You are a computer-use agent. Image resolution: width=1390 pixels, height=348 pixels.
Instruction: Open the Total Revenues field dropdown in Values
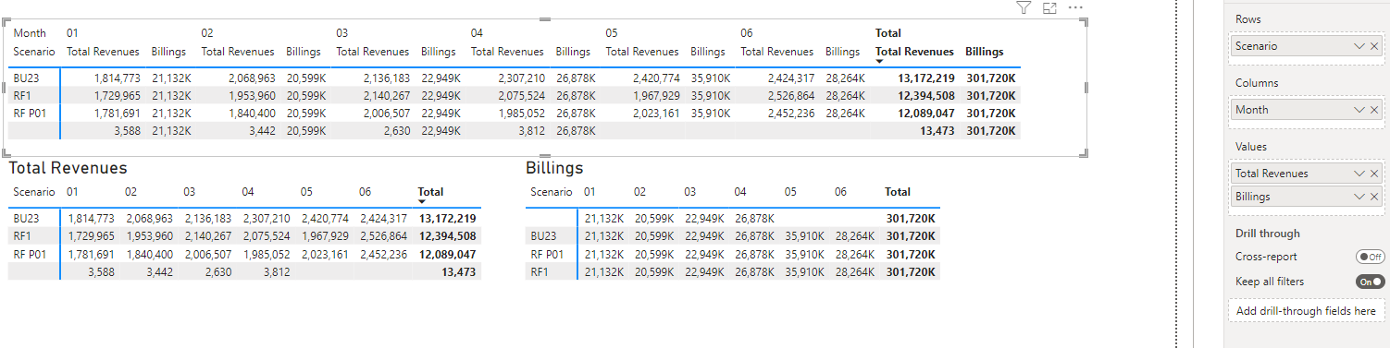pyautogui.click(x=1359, y=173)
